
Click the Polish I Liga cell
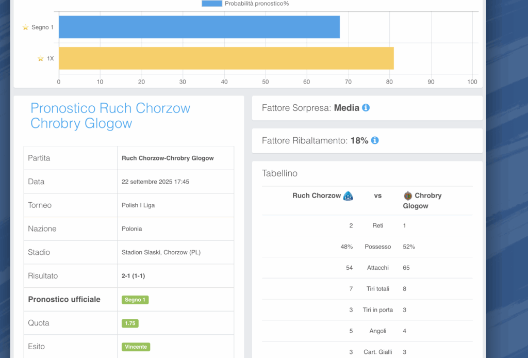[175, 205]
